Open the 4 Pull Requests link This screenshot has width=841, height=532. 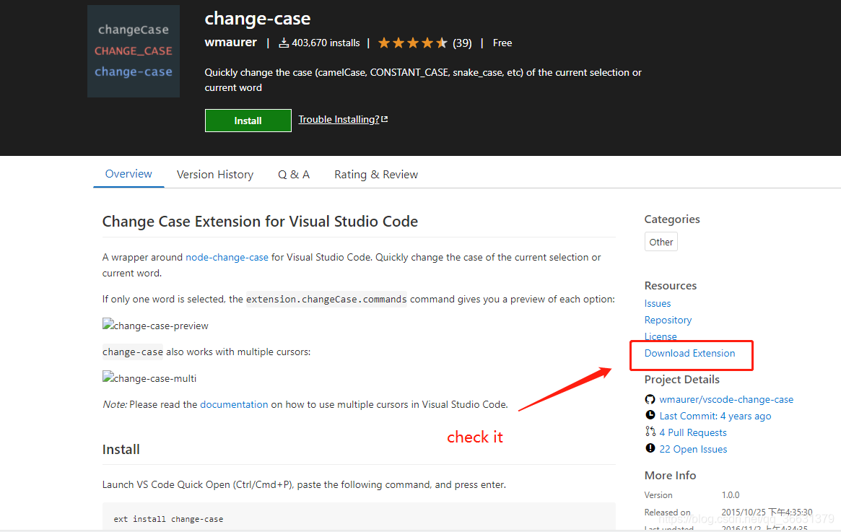(693, 433)
